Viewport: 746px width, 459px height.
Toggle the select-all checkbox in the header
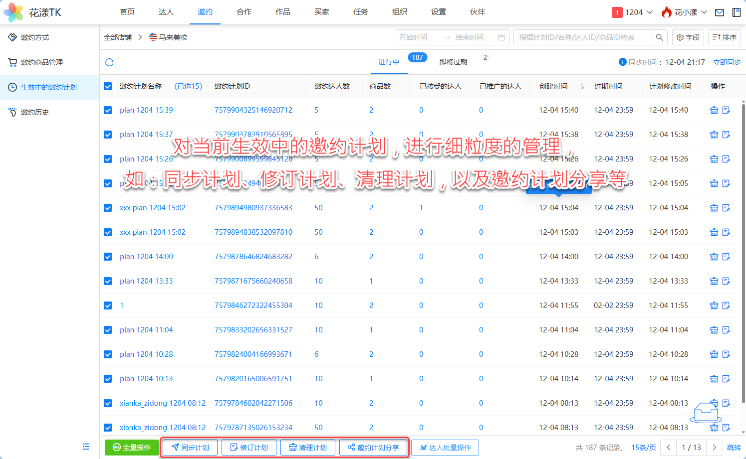coord(108,86)
